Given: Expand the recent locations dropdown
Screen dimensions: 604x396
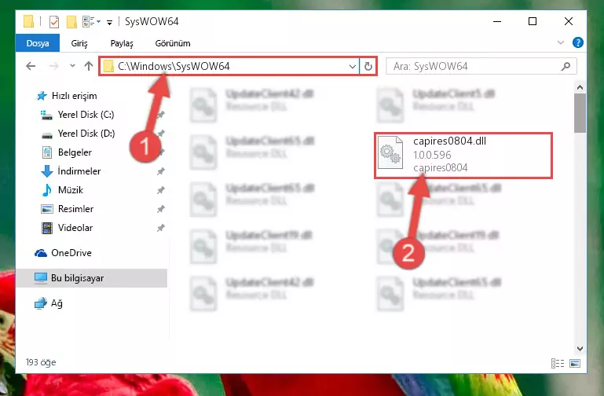Looking at the screenshot, I should 72,66.
